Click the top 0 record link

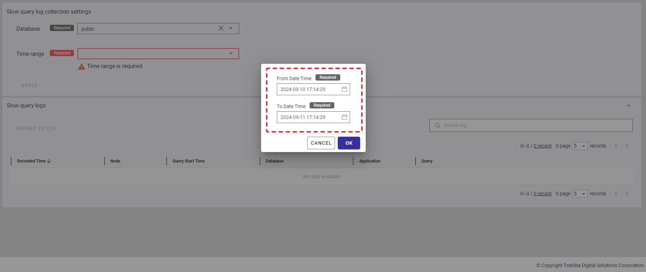pyautogui.click(x=542, y=146)
